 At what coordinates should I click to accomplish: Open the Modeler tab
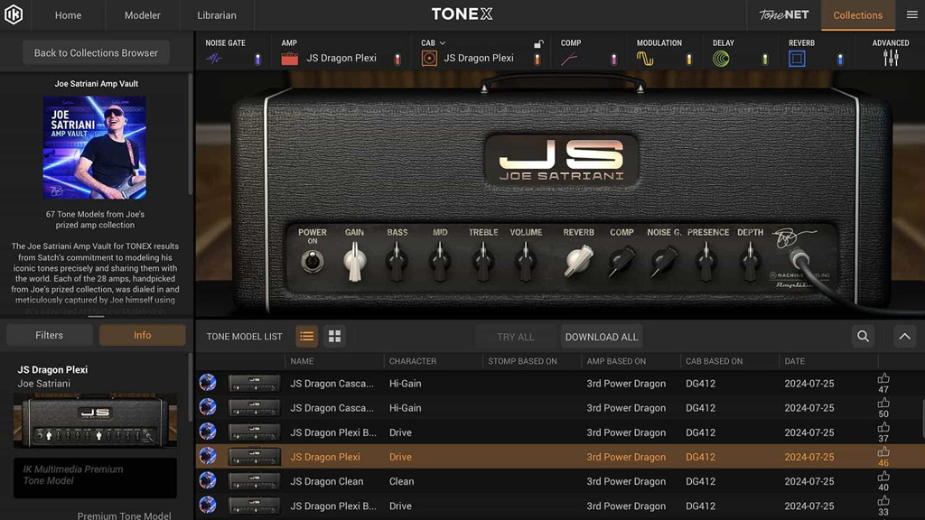(x=142, y=15)
